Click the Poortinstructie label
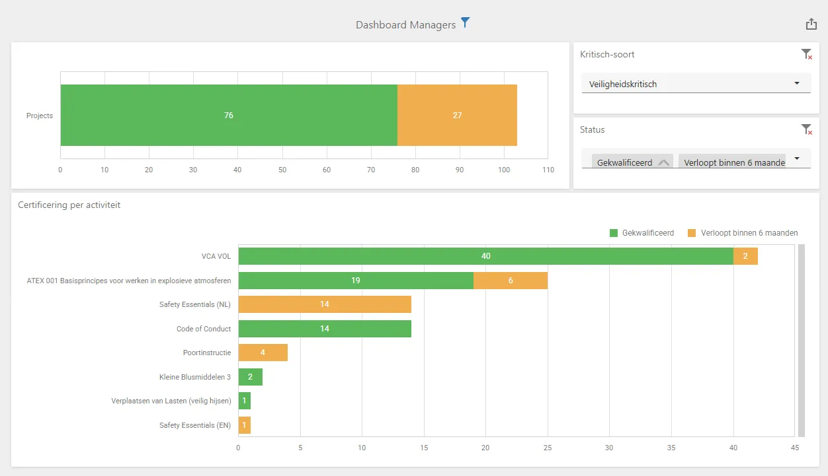This screenshot has width=828, height=476. (x=207, y=353)
